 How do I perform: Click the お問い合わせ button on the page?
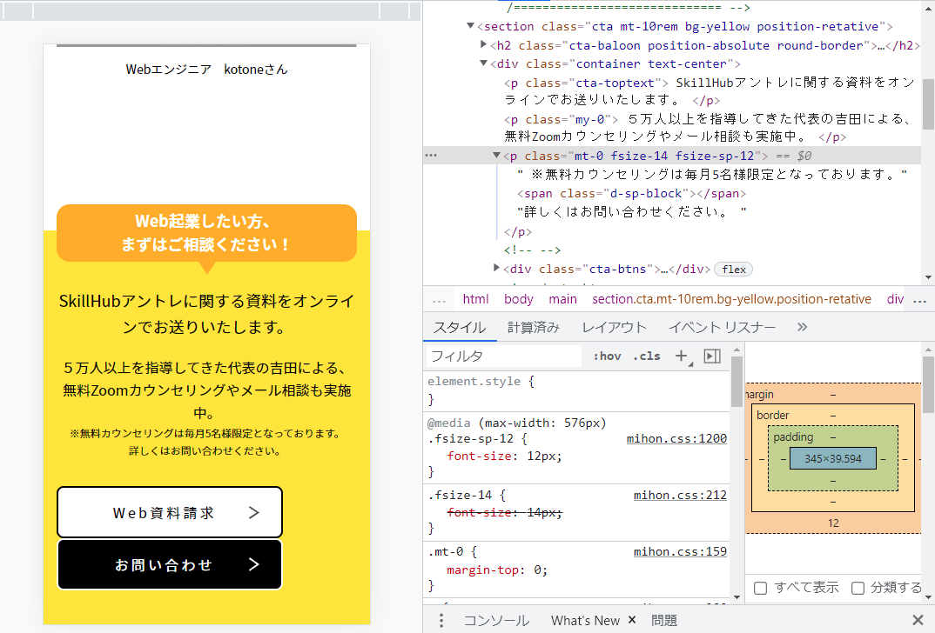[x=170, y=564]
